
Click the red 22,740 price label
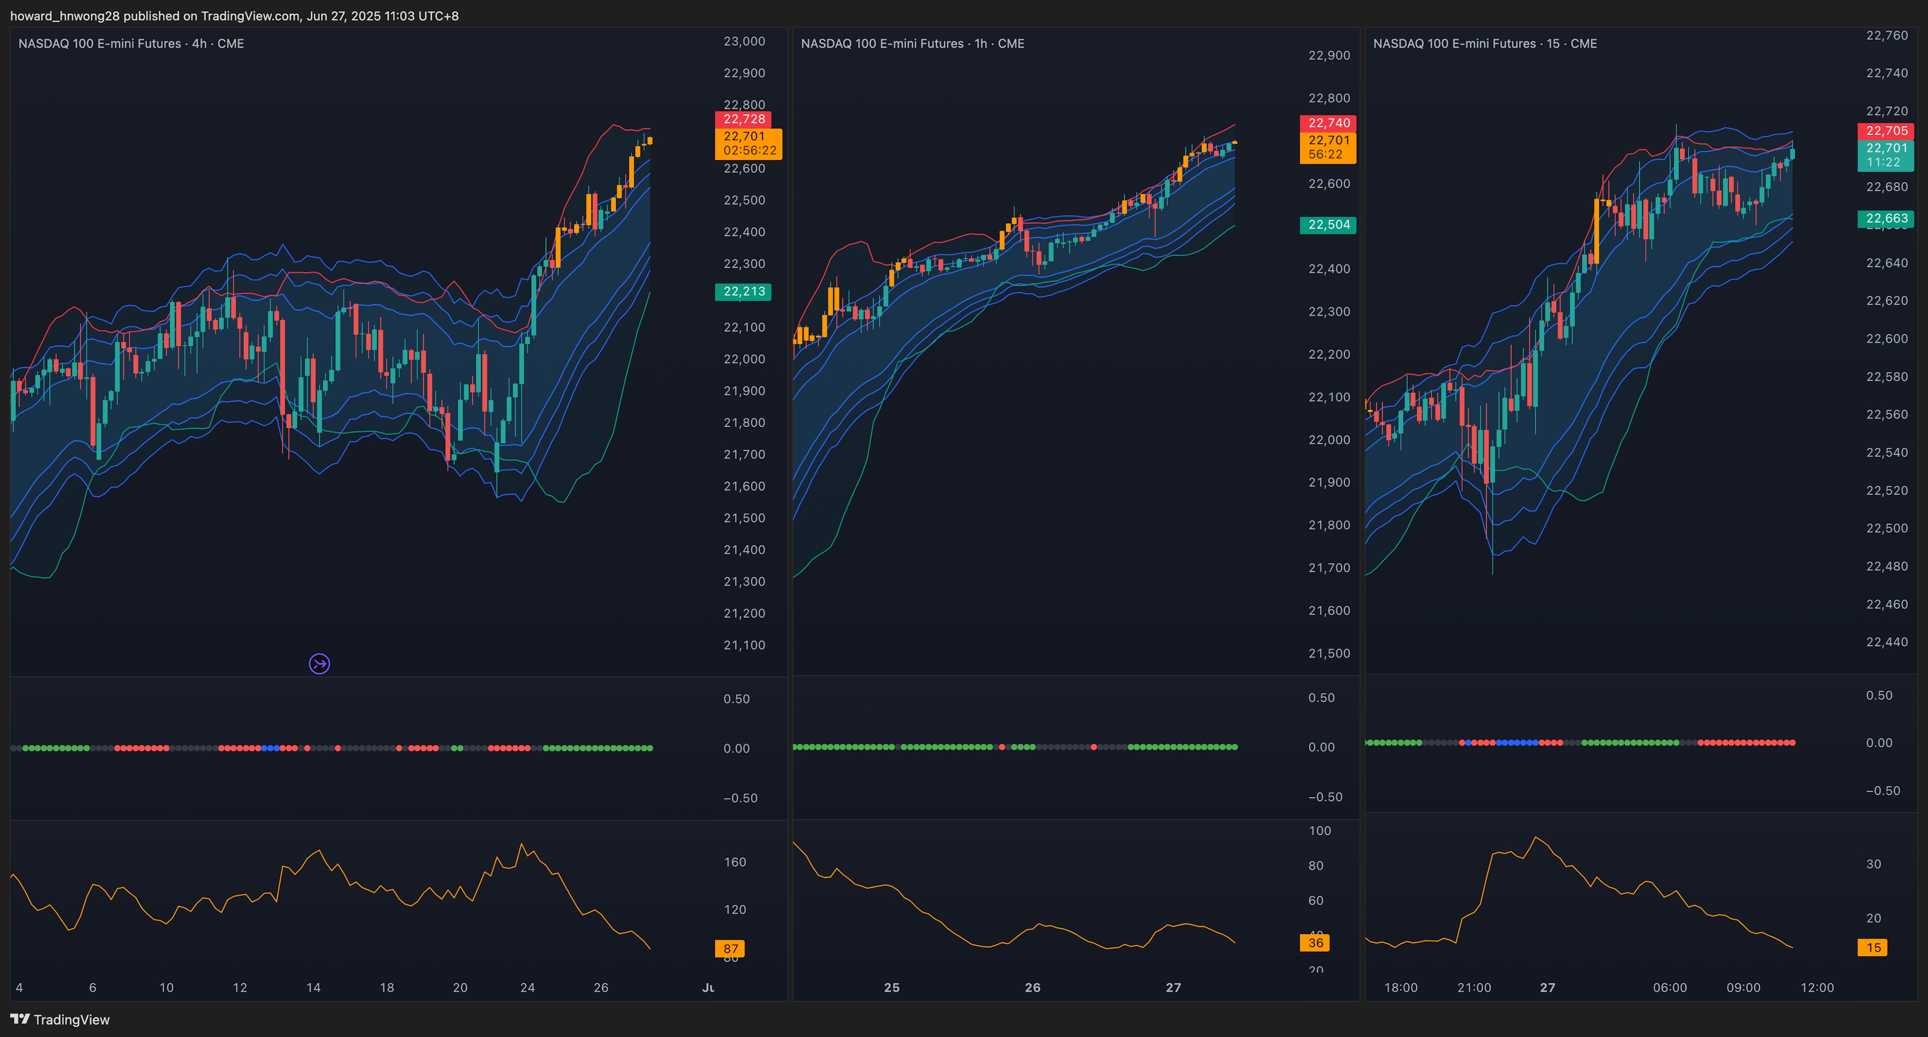(x=1328, y=122)
